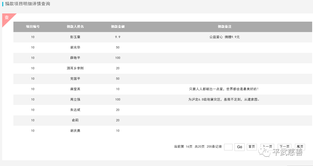
Task: Select donor name 彭玉章
Action: pos(75,37)
